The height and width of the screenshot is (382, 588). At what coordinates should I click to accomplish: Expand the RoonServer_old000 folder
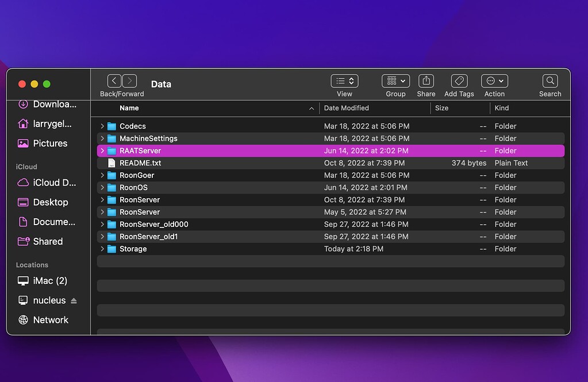pyautogui.click(x=102, y=224)
